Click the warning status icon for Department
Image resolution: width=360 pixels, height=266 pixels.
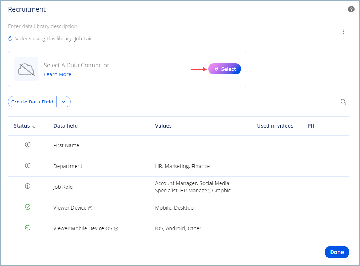(27, 165)
